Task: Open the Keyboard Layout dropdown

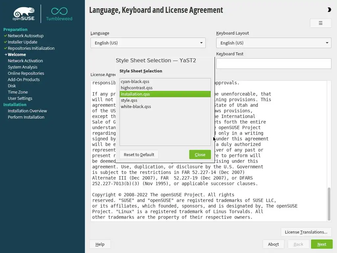Action: pos(273,43)
